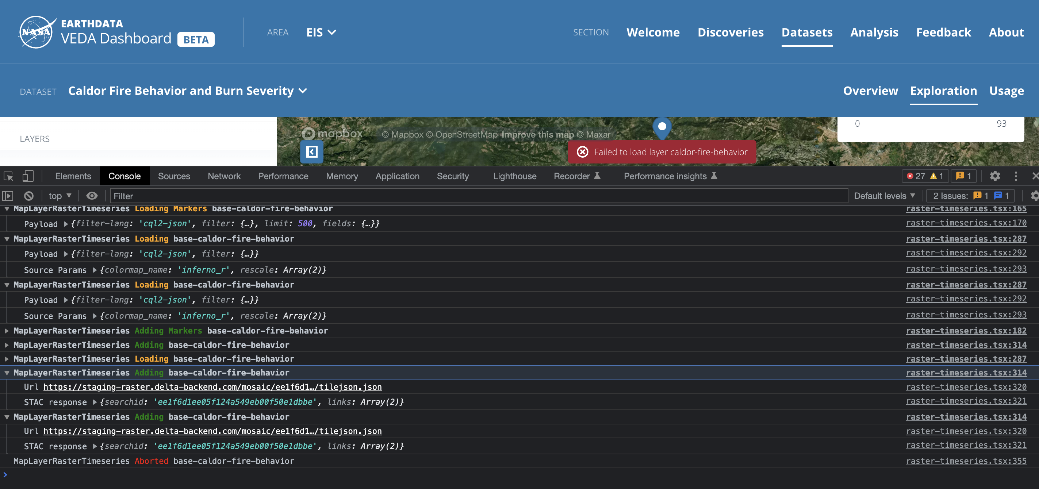Clear the console with the ban icon

[x=28, y=196]
